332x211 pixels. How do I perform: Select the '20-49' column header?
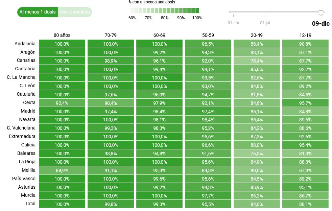[257, 35]
